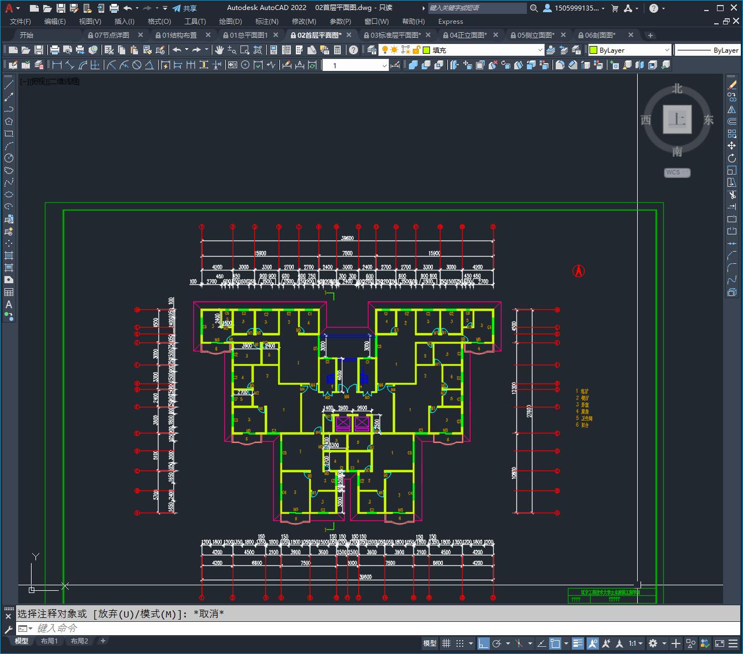Select the Linear dimension tool

[57, 65]
